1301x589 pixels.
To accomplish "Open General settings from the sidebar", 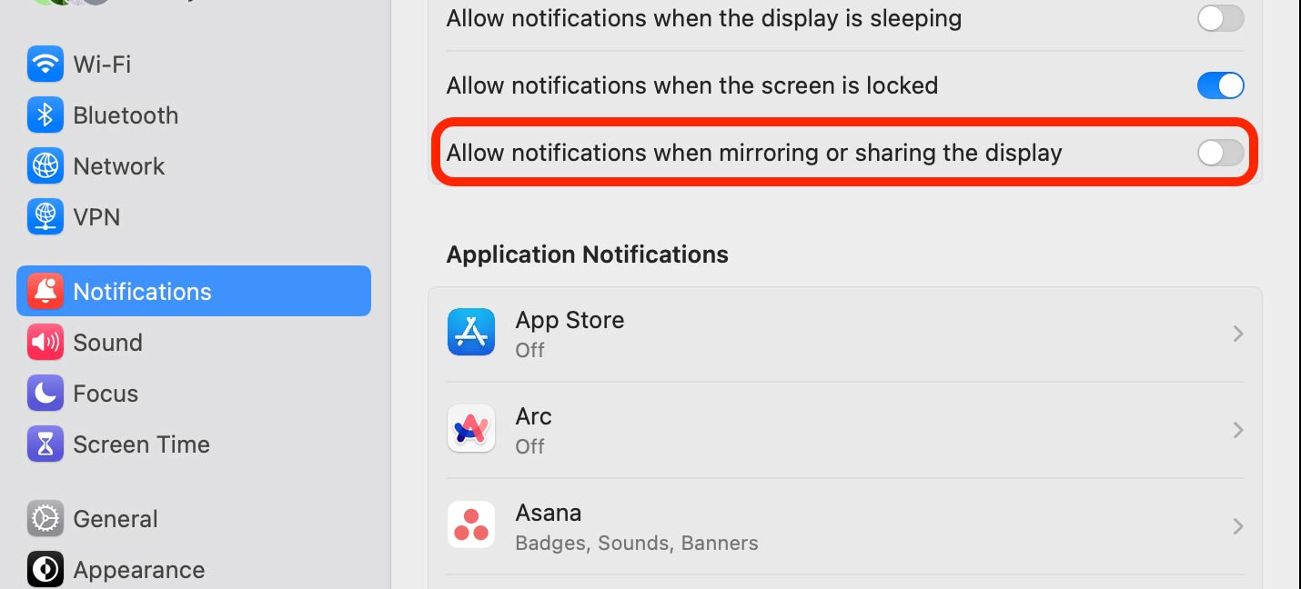I will coord(116,518).
